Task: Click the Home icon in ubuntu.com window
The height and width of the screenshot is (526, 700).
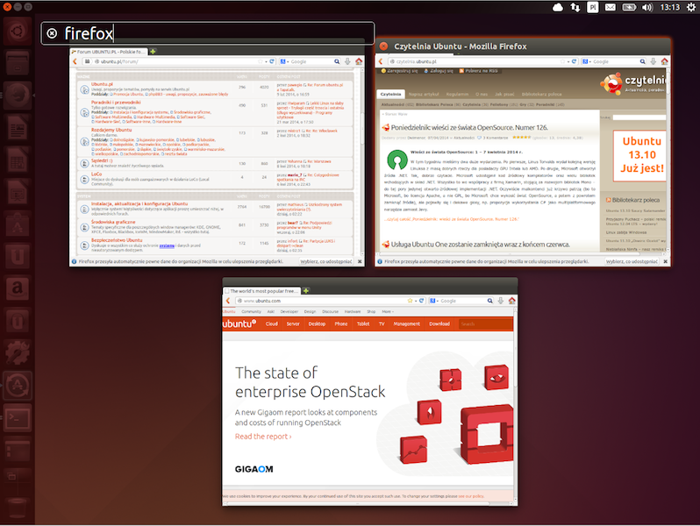Action: pyautogui.click(x=511, y=301)
